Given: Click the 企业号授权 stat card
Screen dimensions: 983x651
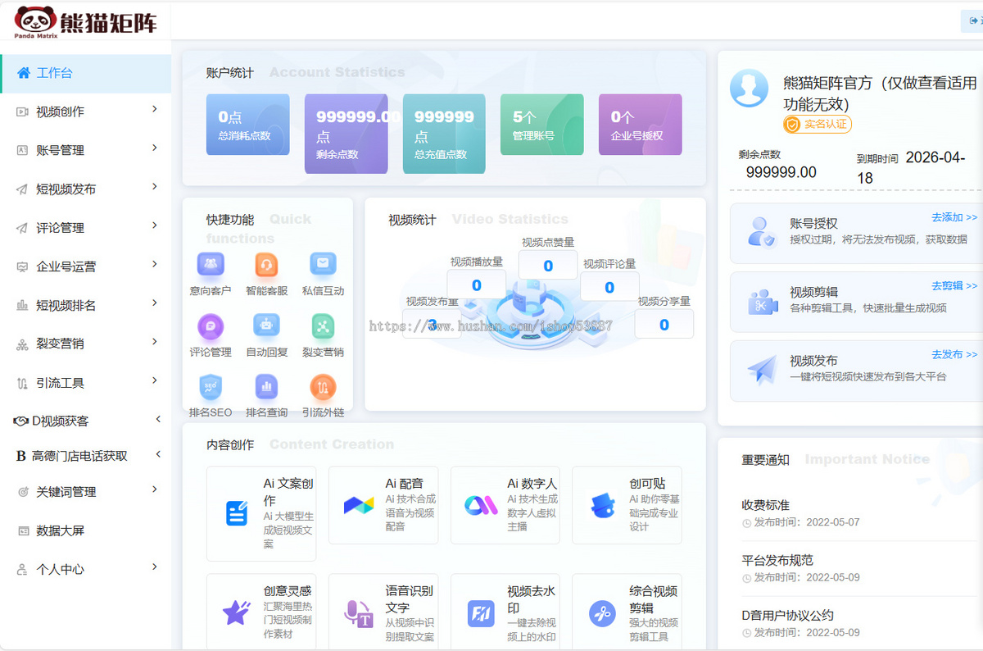Looking at the screenshot, I should tap(641, 125).
